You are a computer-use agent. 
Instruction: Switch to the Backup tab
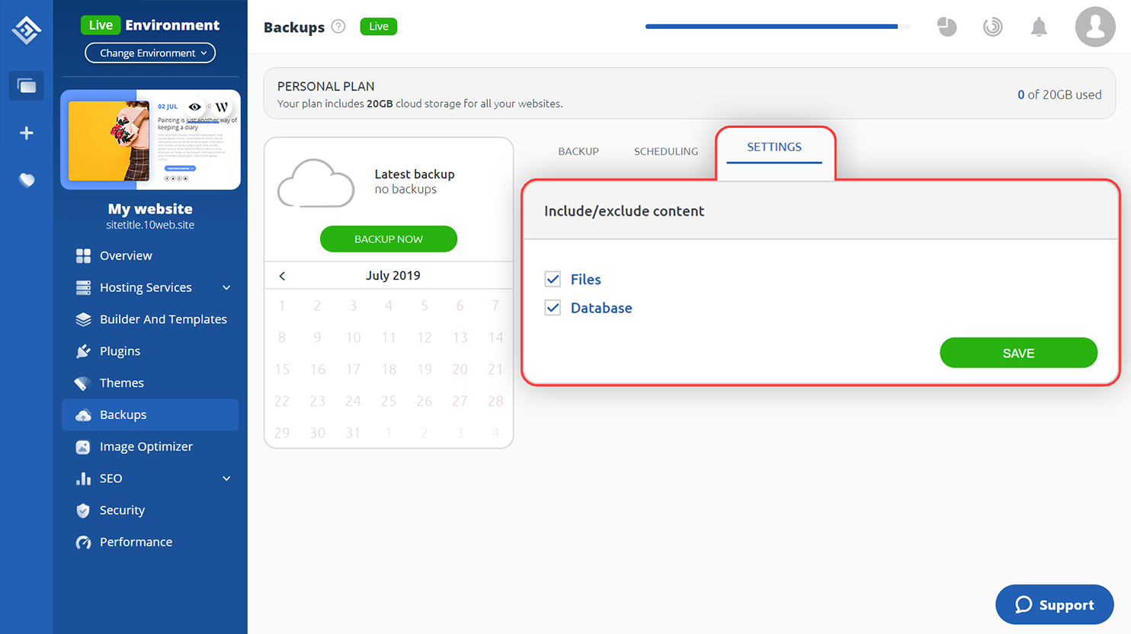pos(578,152)
